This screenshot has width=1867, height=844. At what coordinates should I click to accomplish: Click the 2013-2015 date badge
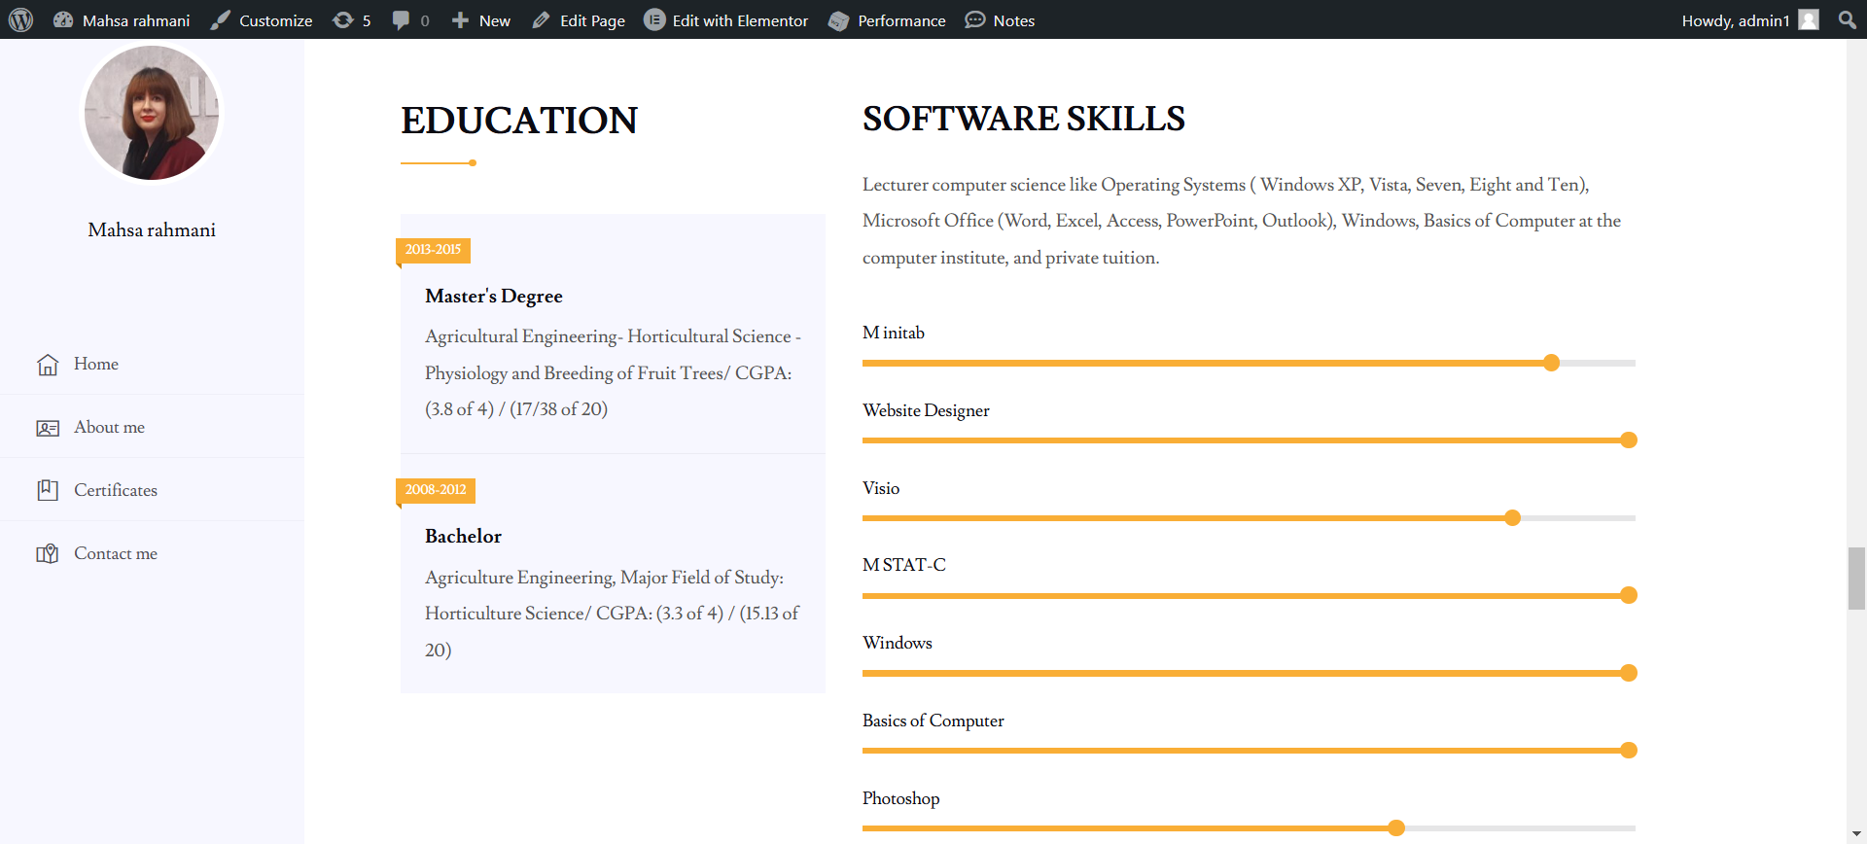(434, 250)
